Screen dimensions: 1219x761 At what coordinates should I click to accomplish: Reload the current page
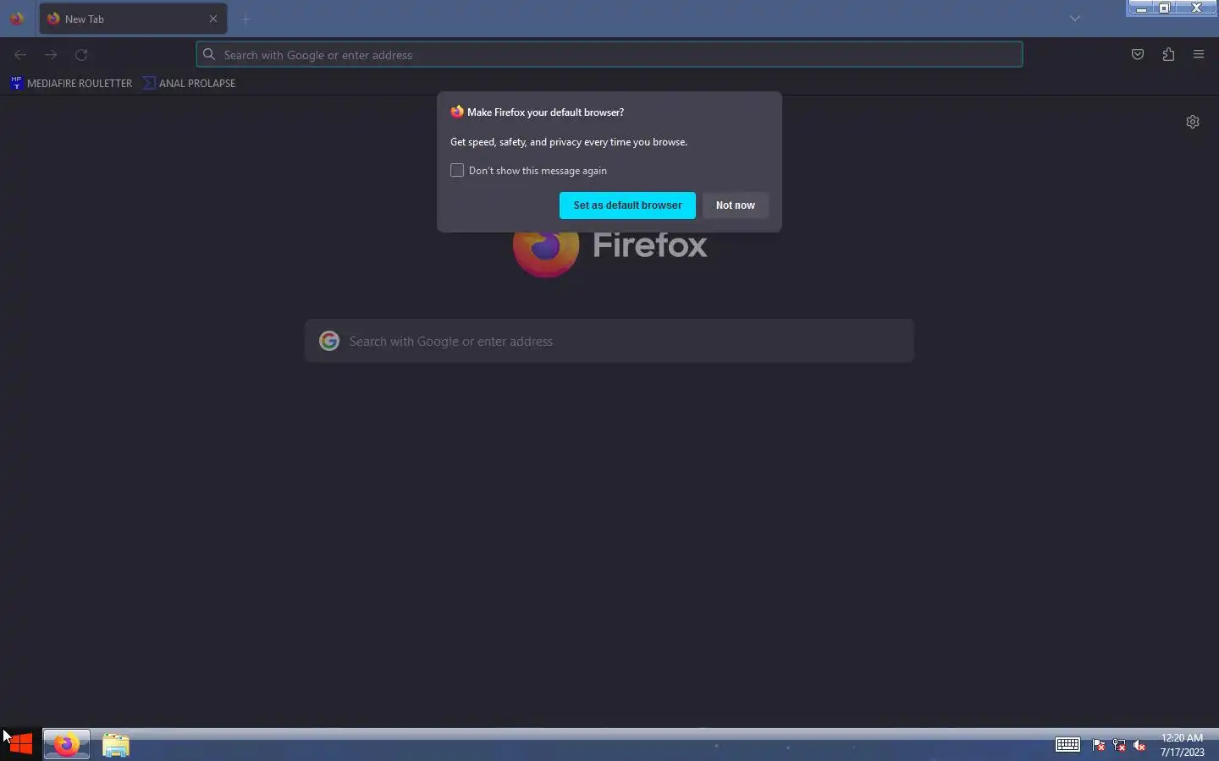[81, 55]
